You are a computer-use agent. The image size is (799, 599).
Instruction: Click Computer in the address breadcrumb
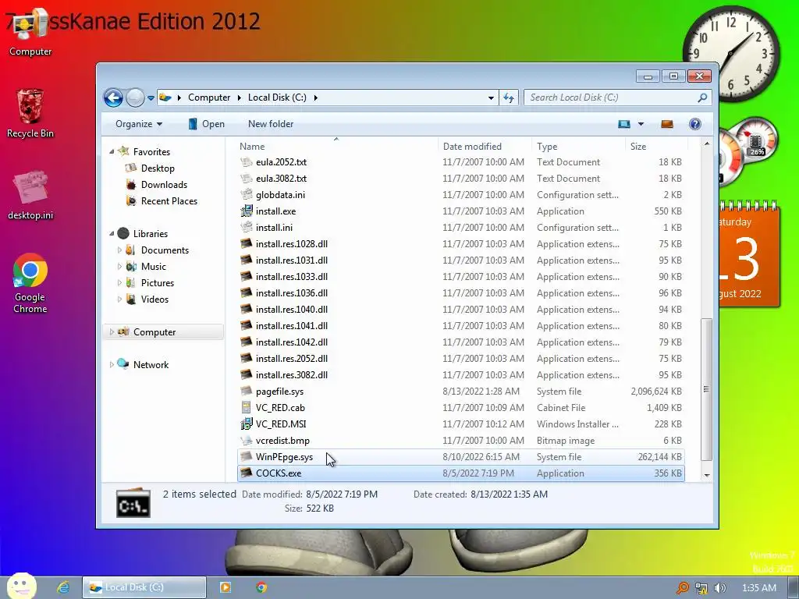(x=209, y=97)
